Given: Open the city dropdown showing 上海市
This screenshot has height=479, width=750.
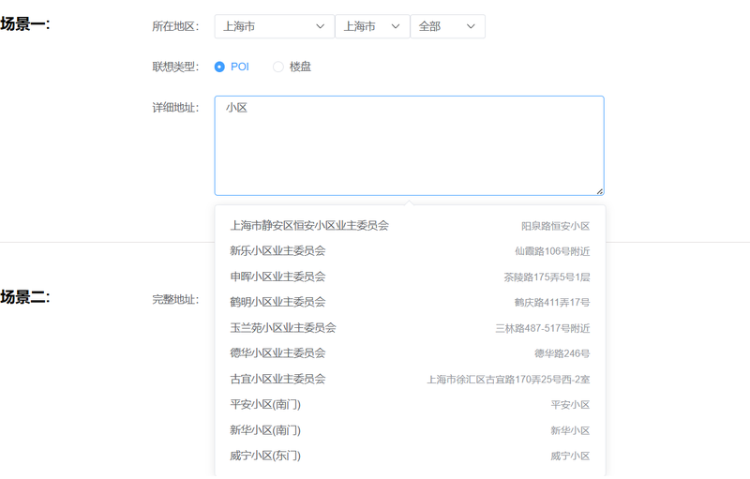Looking at the screenshot, I should point(372,26).
